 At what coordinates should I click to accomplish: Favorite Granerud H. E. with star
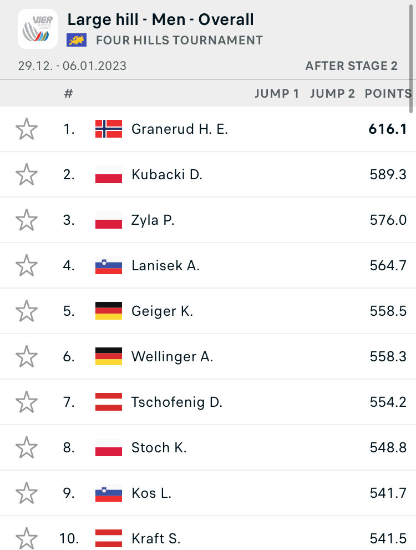(27, 129)
